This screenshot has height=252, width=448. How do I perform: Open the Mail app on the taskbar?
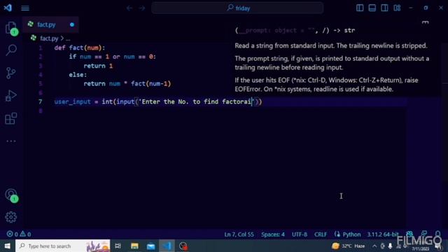[151, 246]
